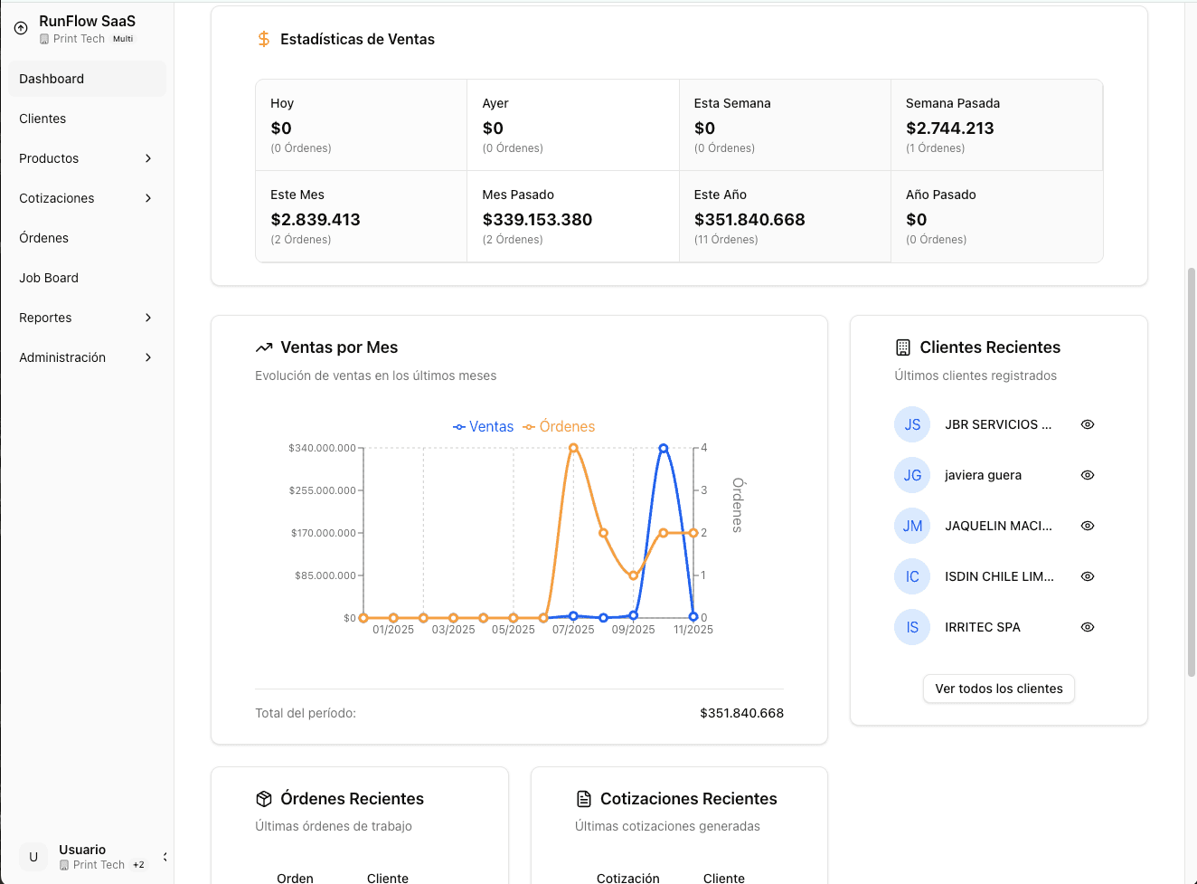View javiera guera client via eye icon

(x=1088, y=475)
